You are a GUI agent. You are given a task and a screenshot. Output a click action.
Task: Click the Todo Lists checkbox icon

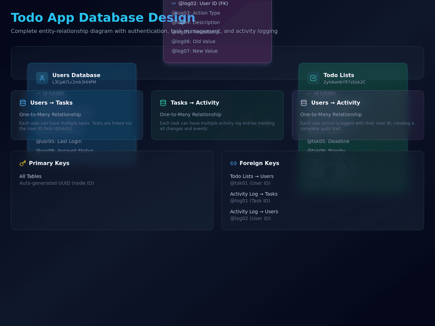click(x=313, y=78)
